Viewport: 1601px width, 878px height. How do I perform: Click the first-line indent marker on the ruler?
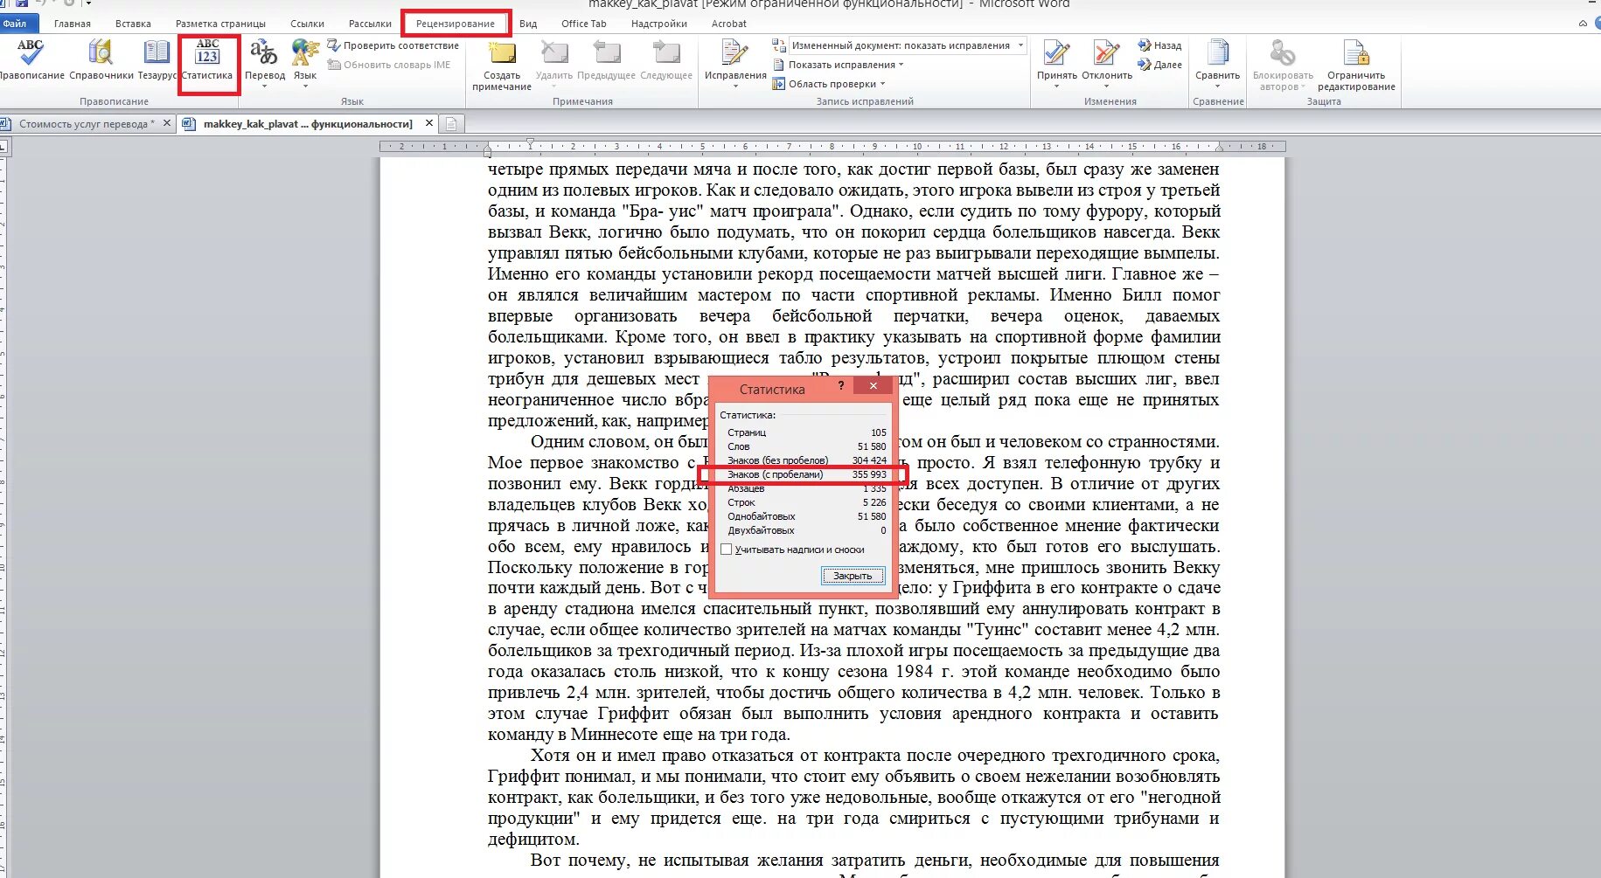(x=530, y=142)
